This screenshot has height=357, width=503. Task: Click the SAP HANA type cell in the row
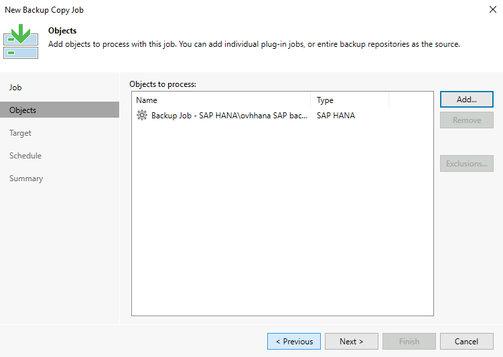click(x=336, y=116)
